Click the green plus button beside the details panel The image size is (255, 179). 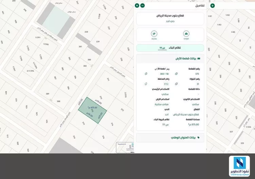213,5
